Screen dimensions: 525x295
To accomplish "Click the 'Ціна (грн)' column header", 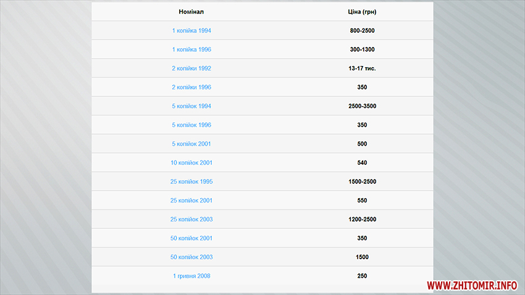I will pyautogui.click(x=362, y=12).
